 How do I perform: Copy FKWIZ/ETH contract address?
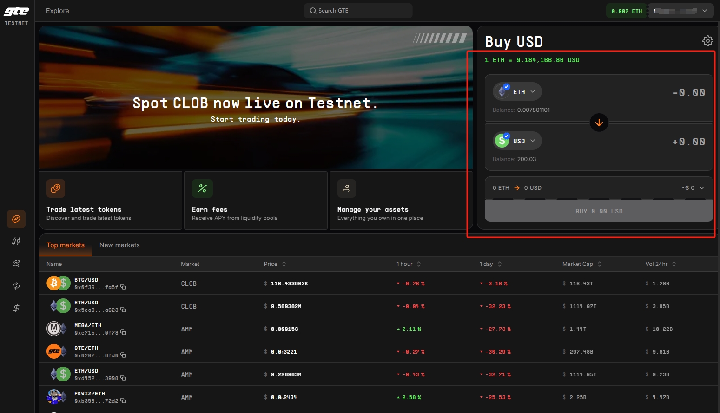tap(123, 401)
